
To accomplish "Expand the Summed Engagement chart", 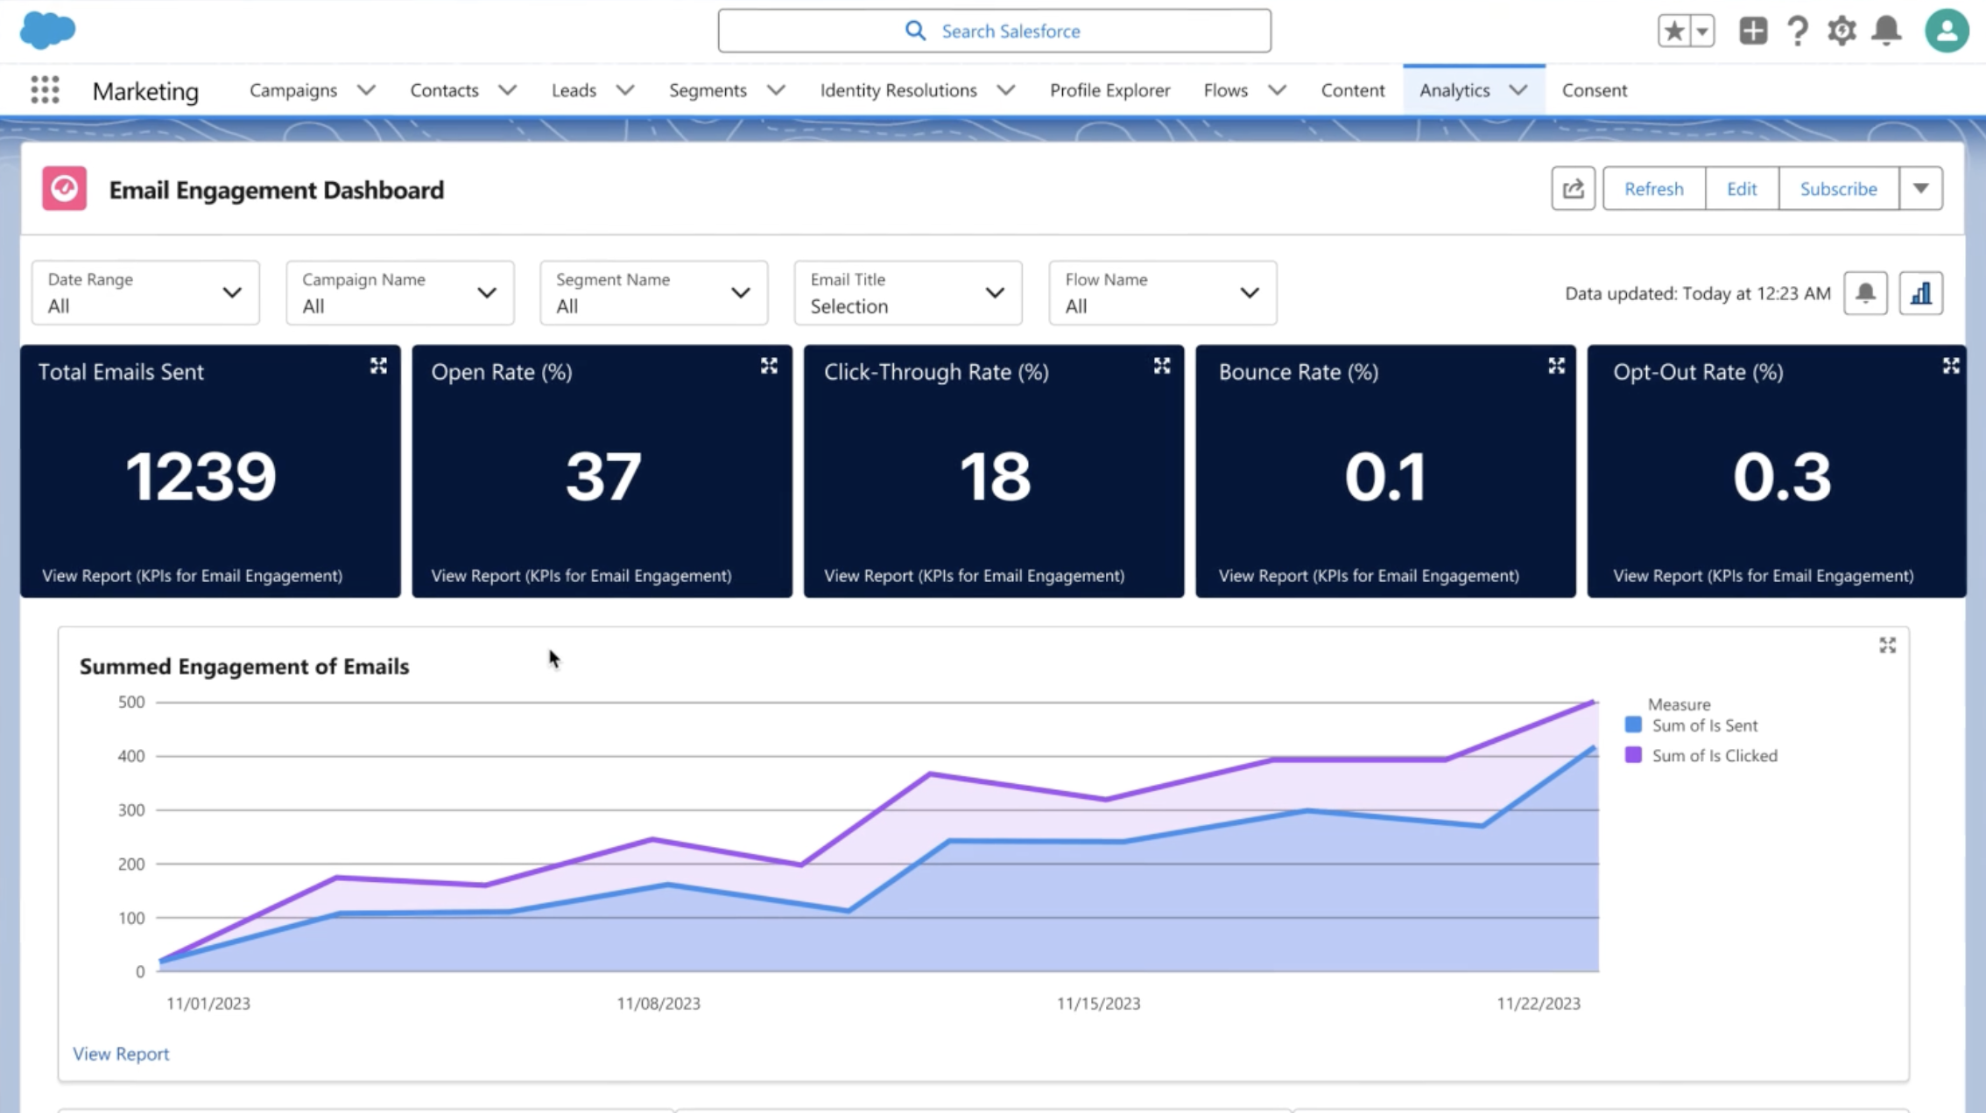I will coord(1887,646).
